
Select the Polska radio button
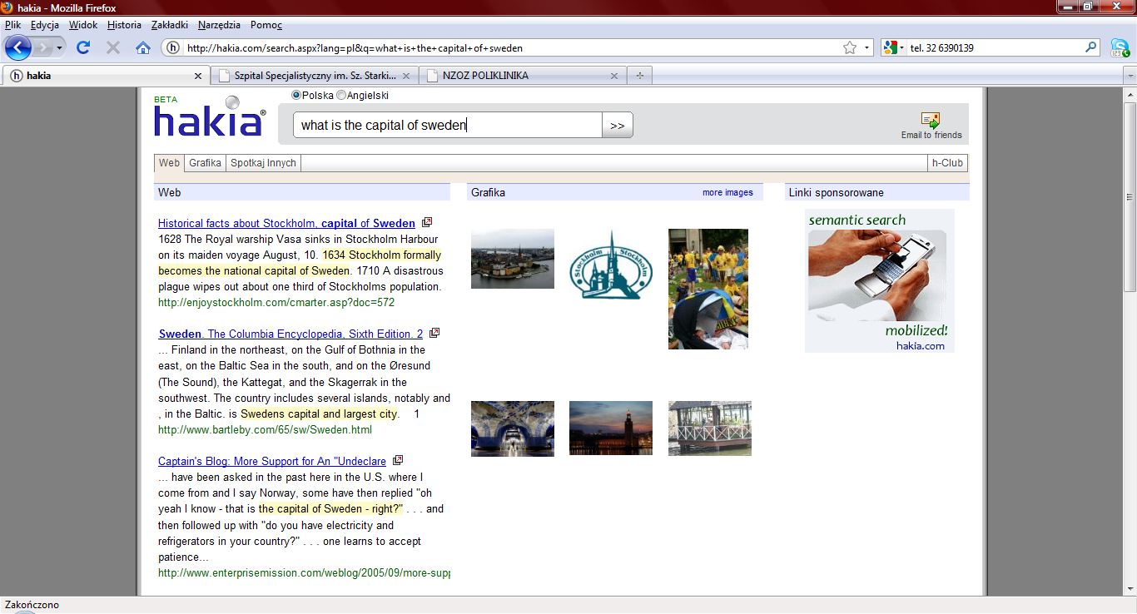pos(296,96)
